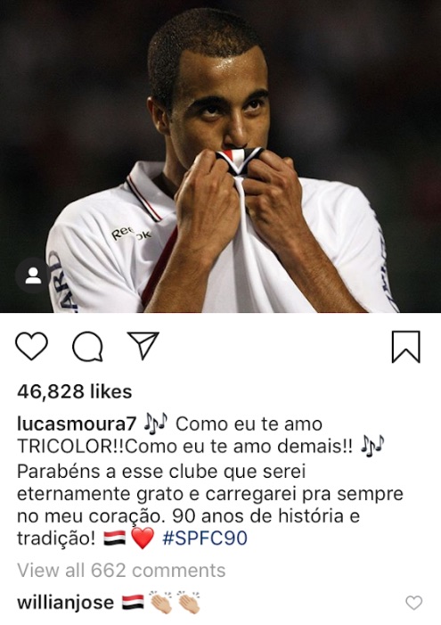Open the 46,828 likes list
The image size is (441, 625).
pos(74,391)
